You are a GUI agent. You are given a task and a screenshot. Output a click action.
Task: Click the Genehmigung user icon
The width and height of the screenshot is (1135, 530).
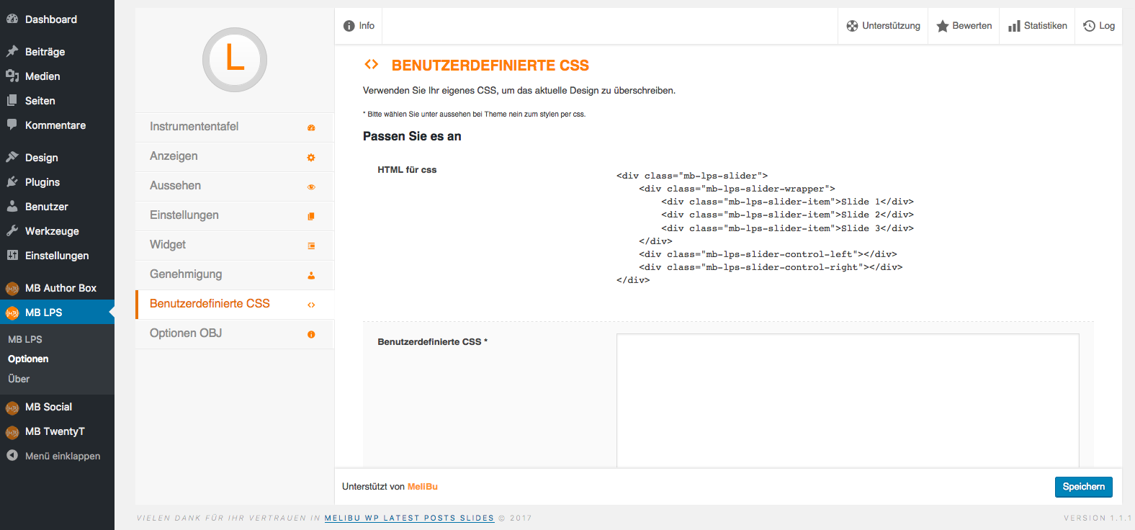click(311, 275)
